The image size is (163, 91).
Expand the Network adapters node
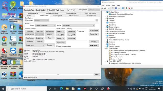tap(105, 46)
